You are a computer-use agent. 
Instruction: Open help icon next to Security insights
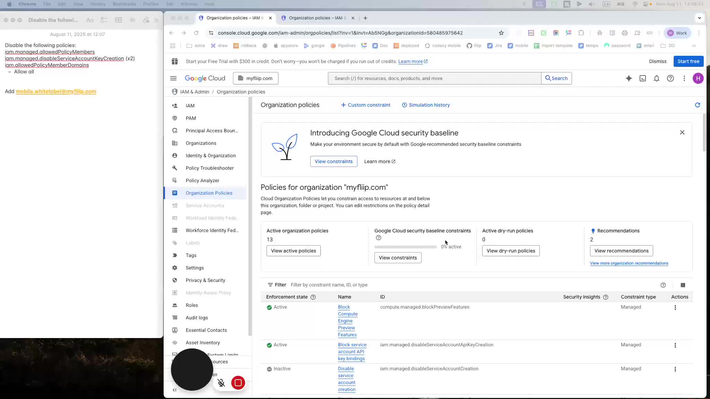click(x=606, y=297)
